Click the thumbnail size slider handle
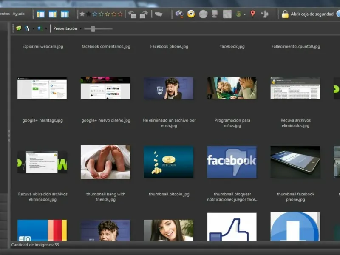The height and width of the screenshot is (255, 340). (x=93, y=28)
